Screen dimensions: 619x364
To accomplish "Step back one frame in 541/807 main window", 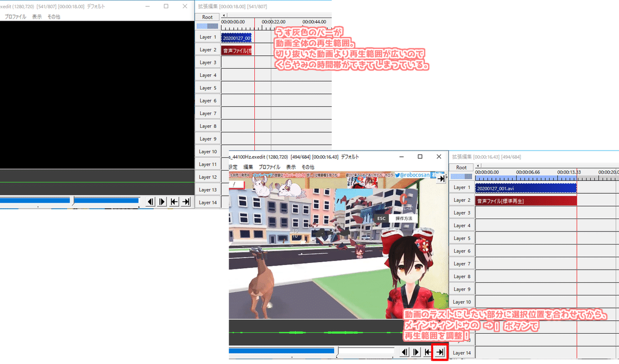I will click(150, 202).
